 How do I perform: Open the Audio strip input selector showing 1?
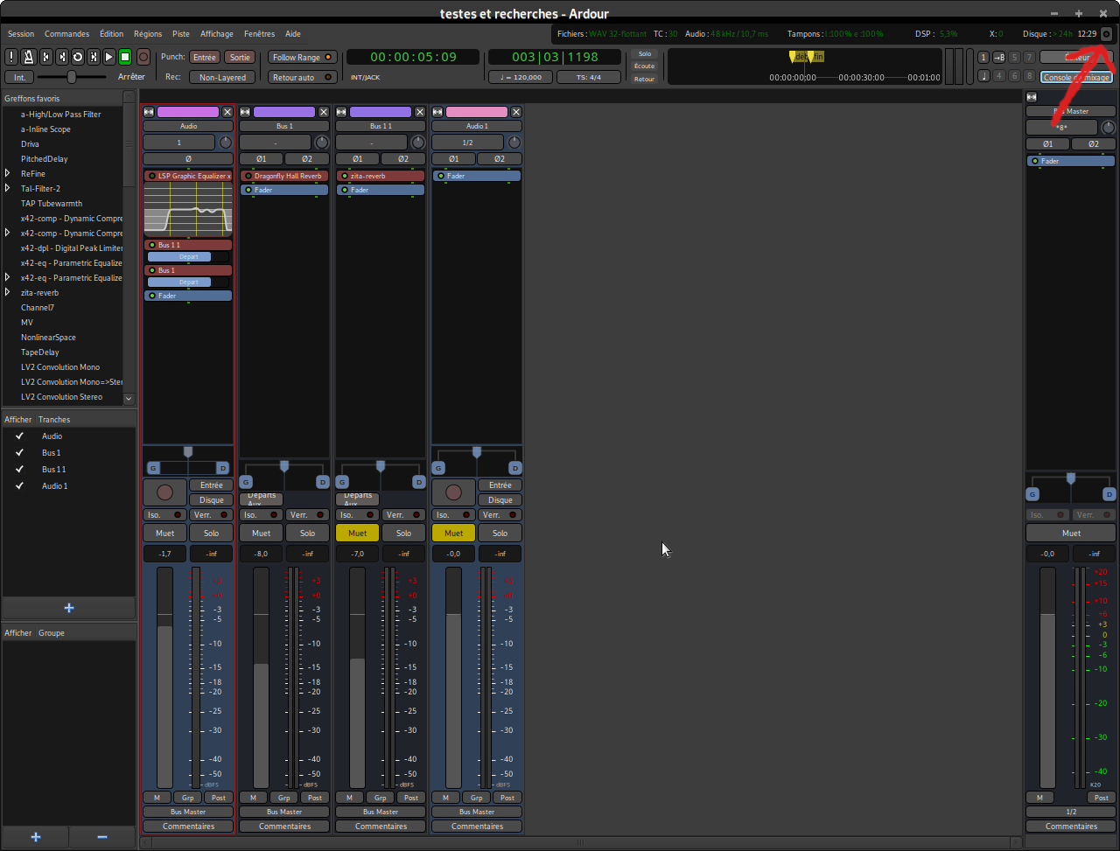pyautogui.click(x=179, y=143)
